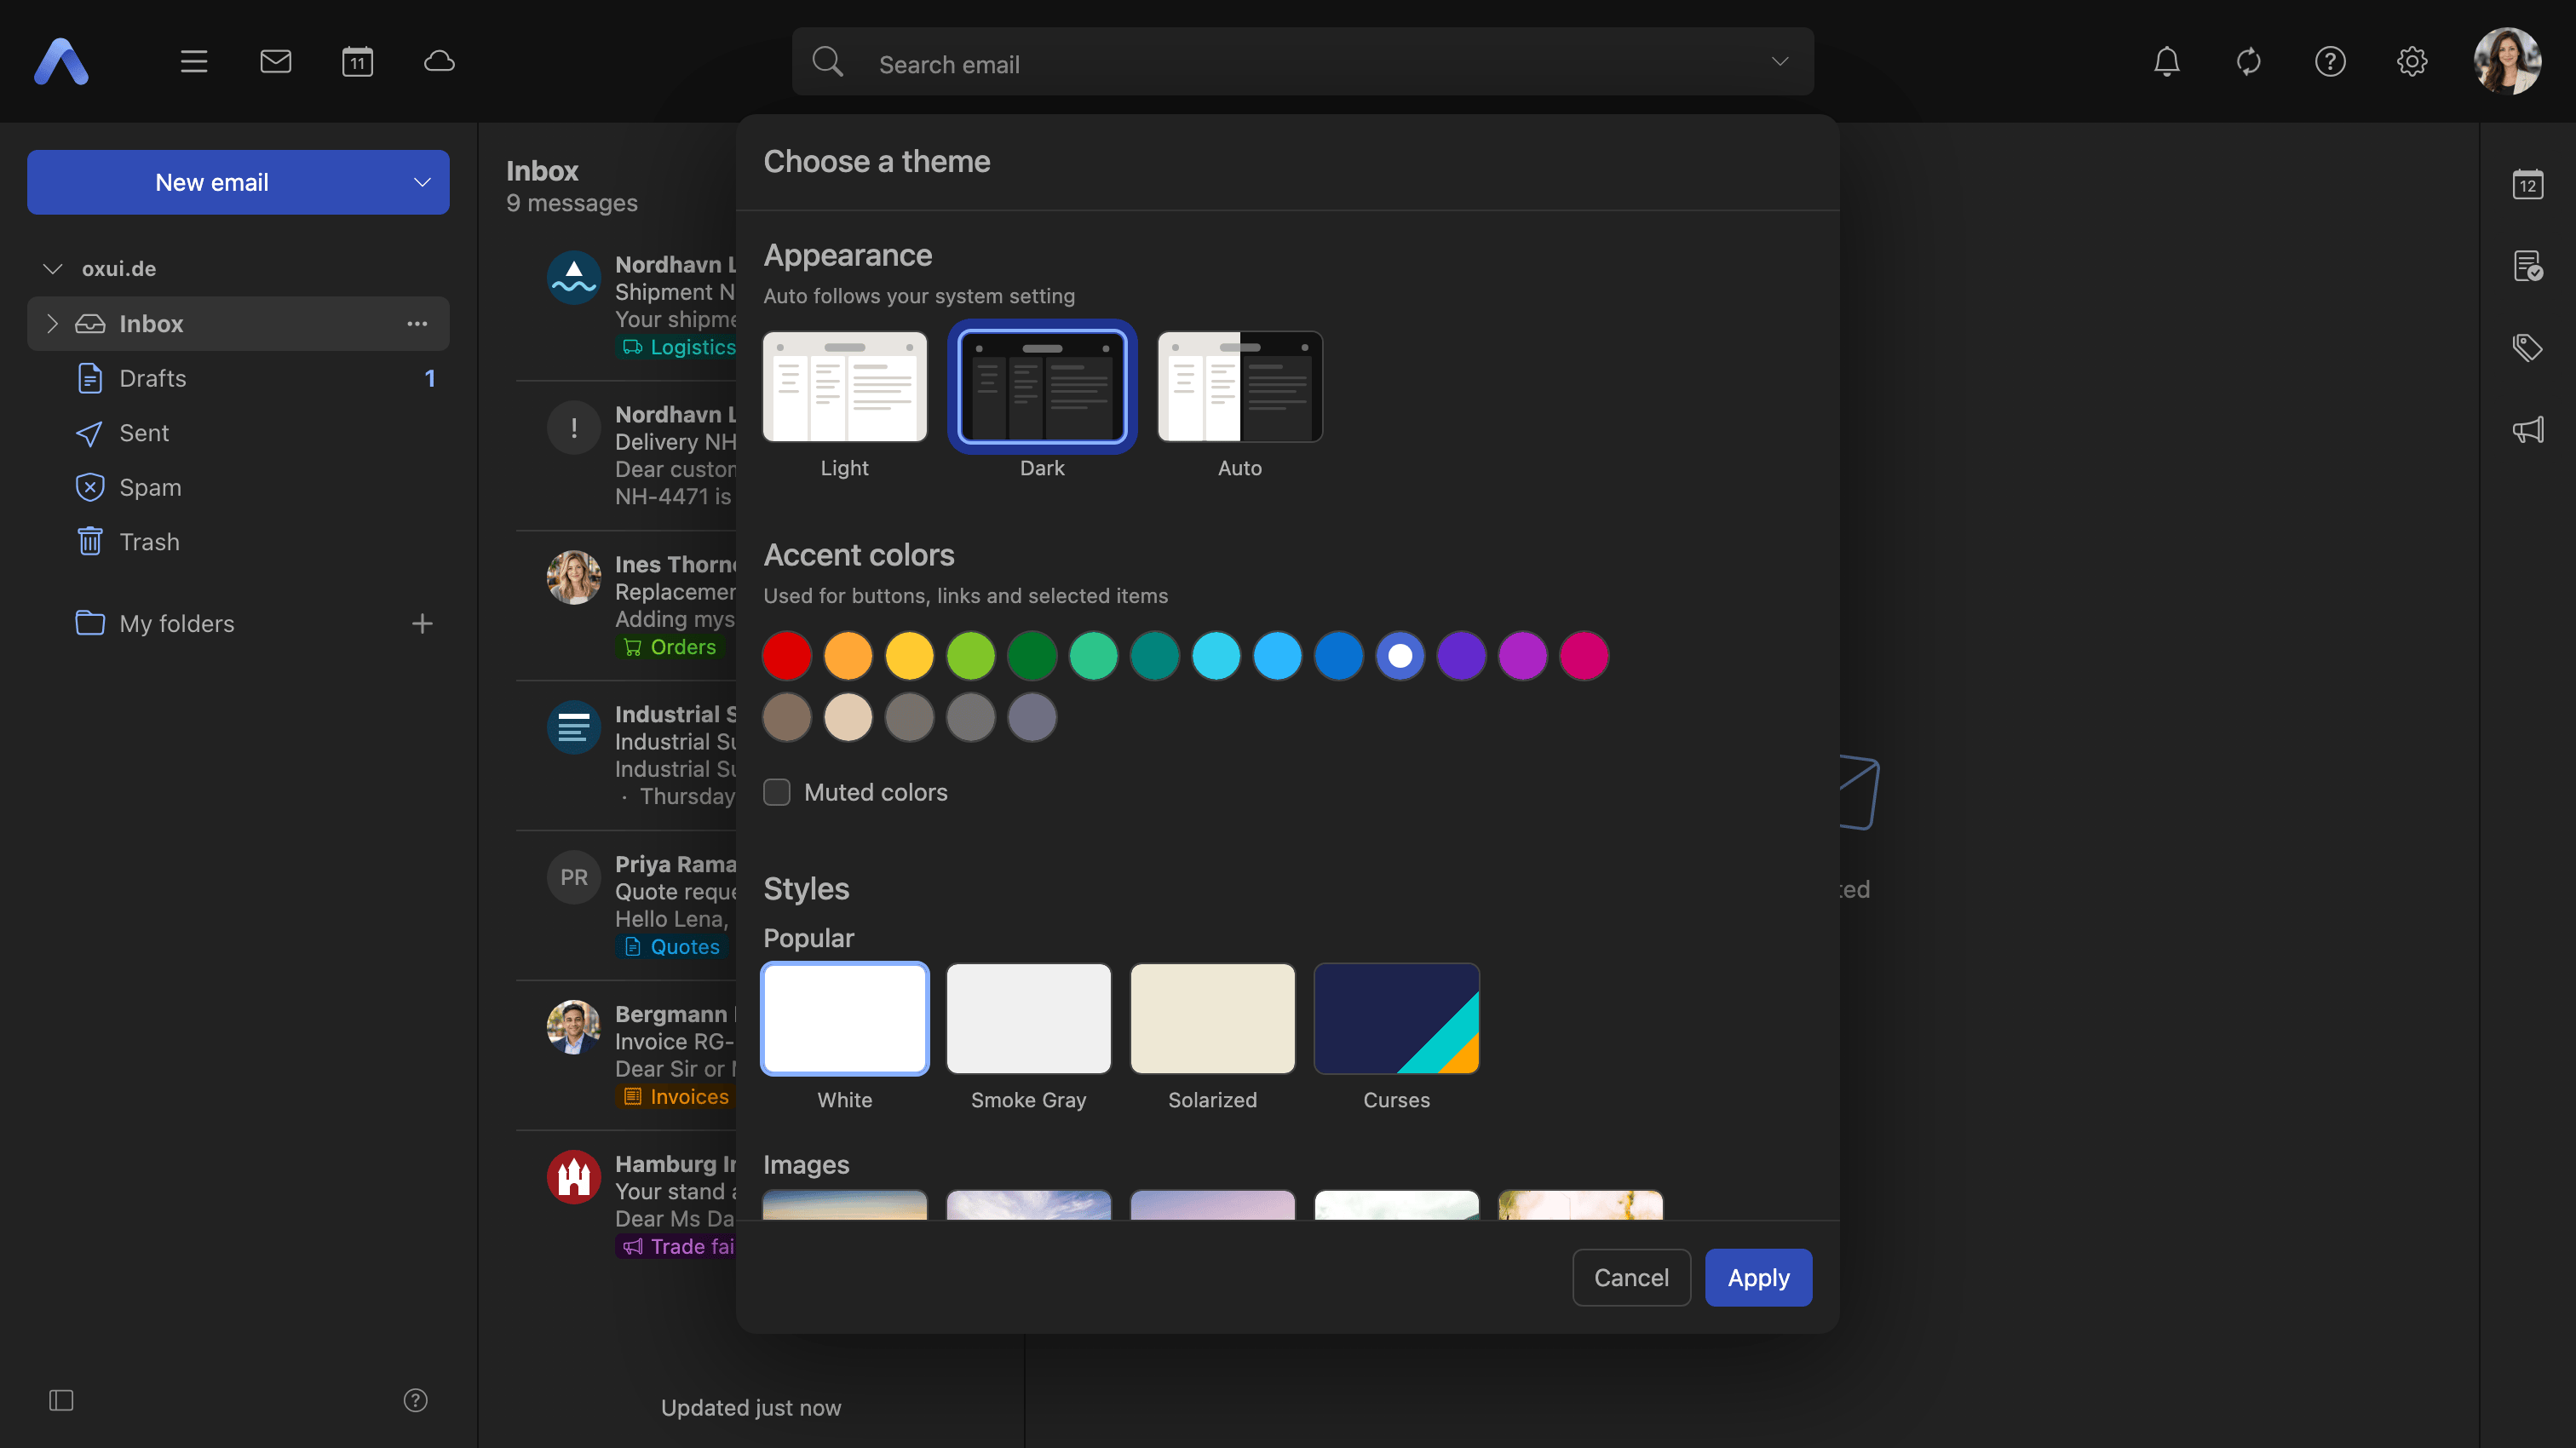The height and width of the screenshot is (1448, 2576).
Task: Select the Light appearance option
Action: (845, 387)
